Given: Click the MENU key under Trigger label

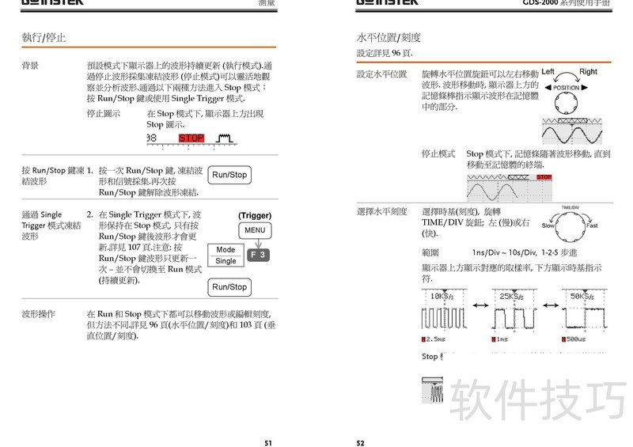Looking at the screenshot, I should pyautogui.click(x=255, y=230).
